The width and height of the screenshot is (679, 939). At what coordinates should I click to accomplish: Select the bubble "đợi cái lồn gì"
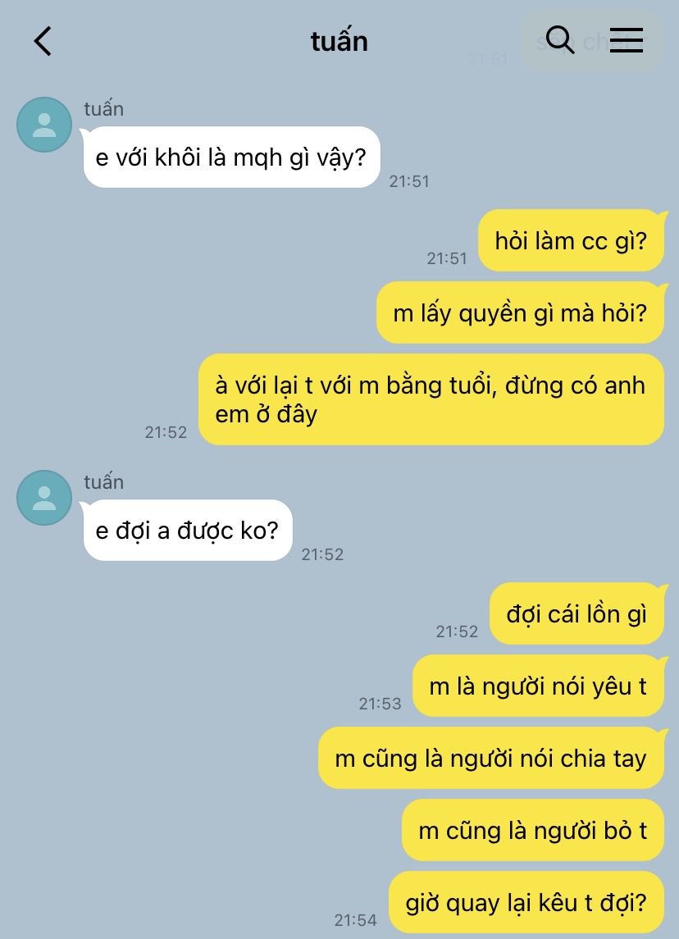coord(577,613)
